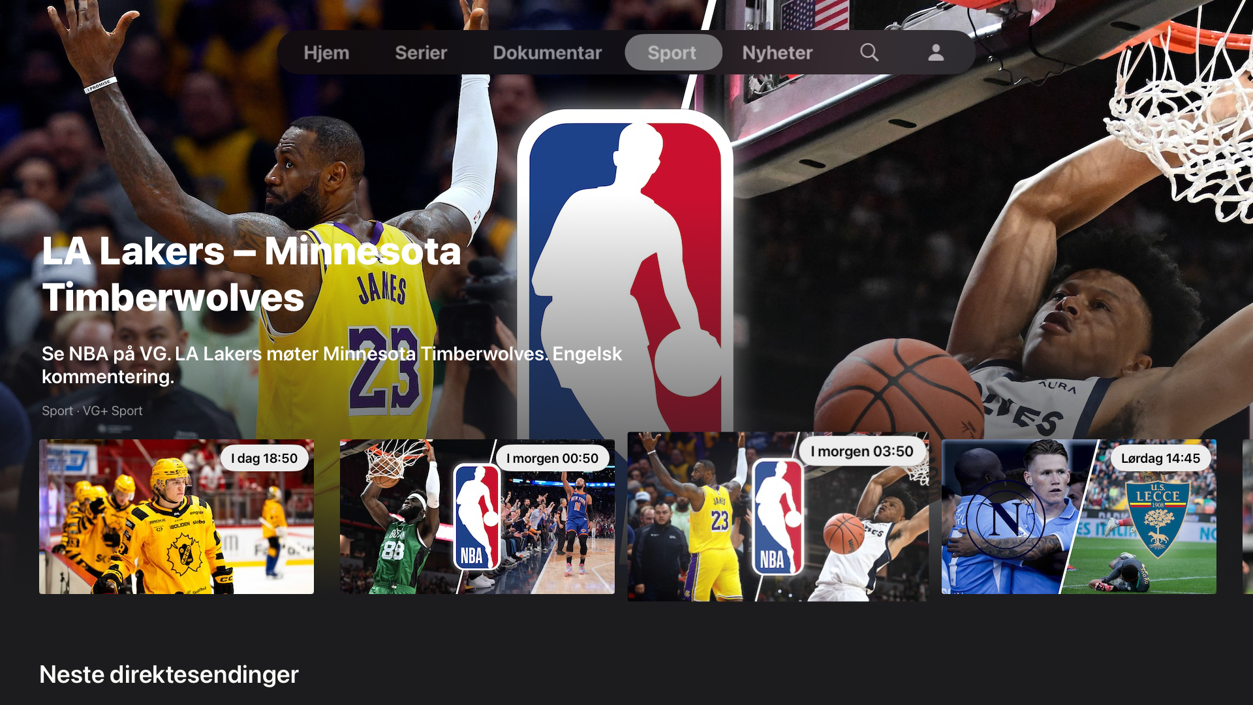
Task: Click the NBA logo on the 03:50 card
Action: (x=778, y=516)
